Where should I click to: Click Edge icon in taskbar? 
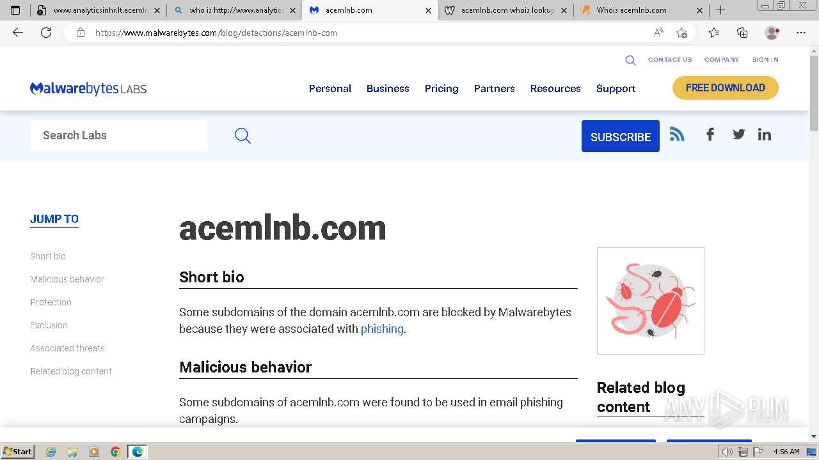point(137,452)
